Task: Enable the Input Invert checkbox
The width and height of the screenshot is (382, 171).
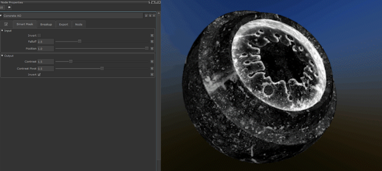Action: pos(39,36)
